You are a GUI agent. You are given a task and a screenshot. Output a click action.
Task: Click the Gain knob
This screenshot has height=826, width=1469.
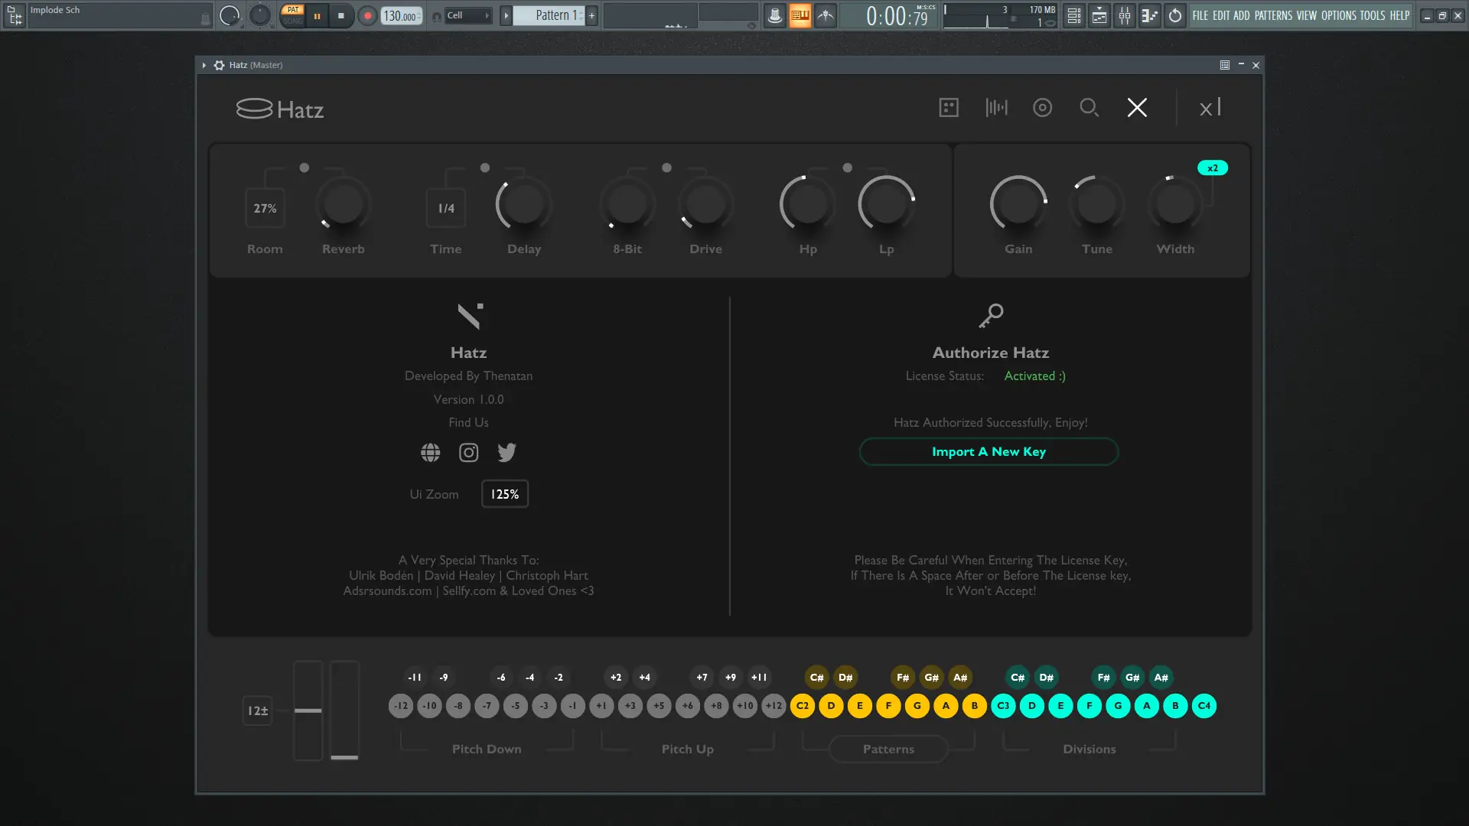[1018, 204]
